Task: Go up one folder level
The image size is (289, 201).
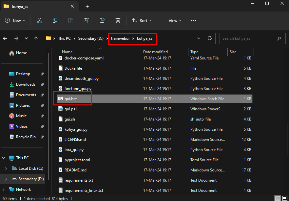Action: pos(36,38)
